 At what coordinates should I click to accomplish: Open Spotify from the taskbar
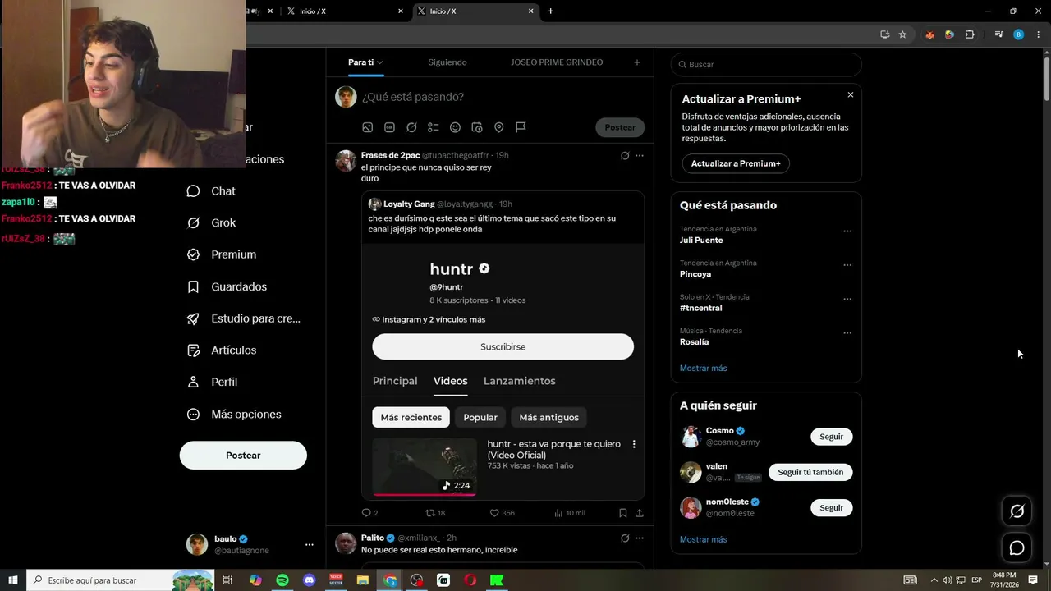[x=282, y=580]
